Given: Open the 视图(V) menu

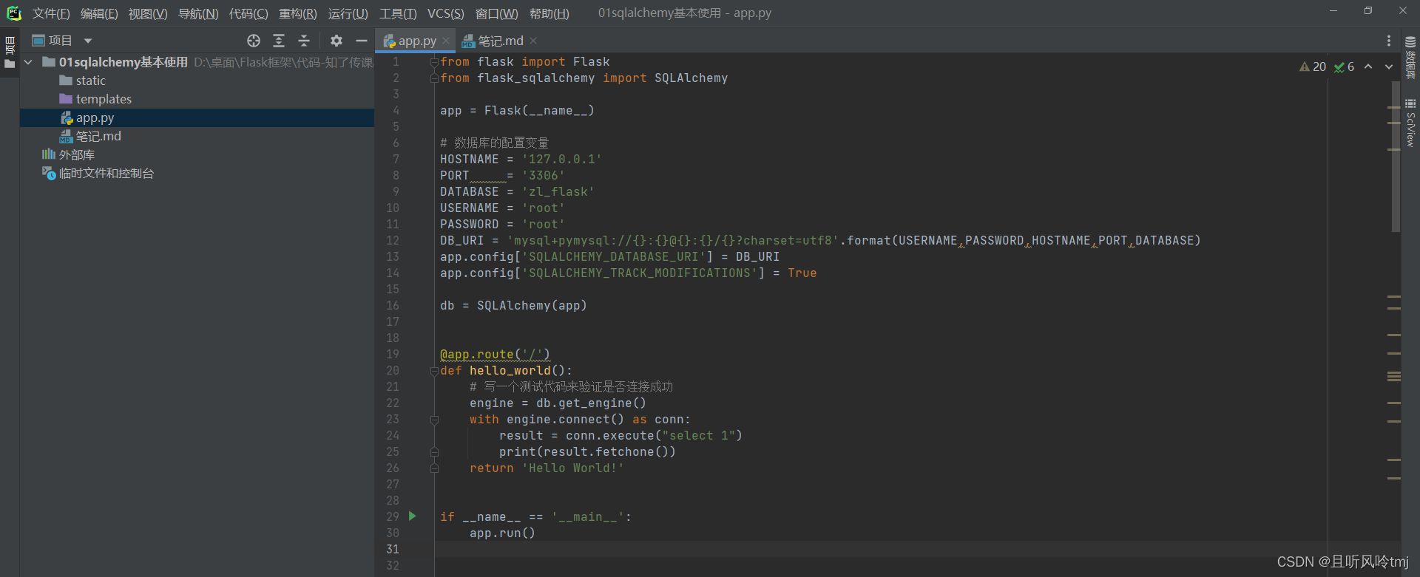Looking at the screenshot, I should click(148, 13).
